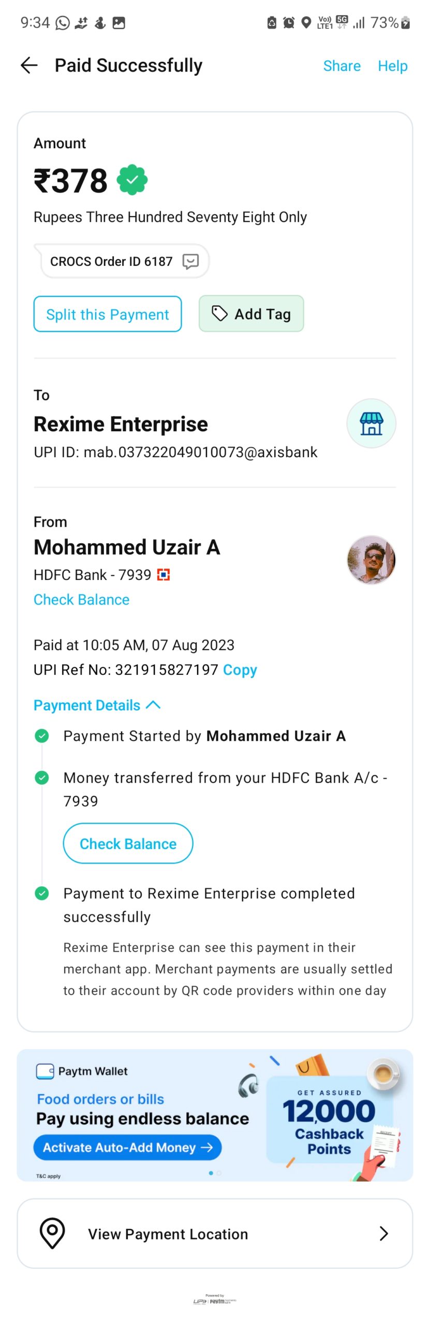
Task: Tap the WhatsApp notification icon in status bar
Action: point(63,23)
